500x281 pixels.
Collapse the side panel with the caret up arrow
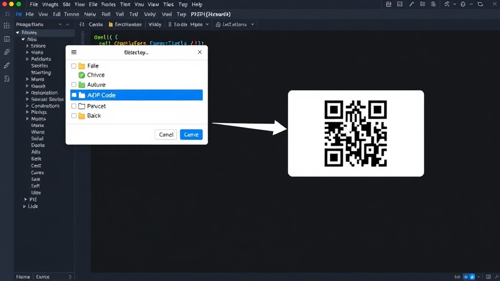(67, 24)
